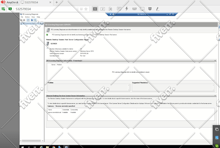The height and width of the screenshot is (148, 220).
Task: Click the green monitor icon beside address
Action: (x=10, y=9)
